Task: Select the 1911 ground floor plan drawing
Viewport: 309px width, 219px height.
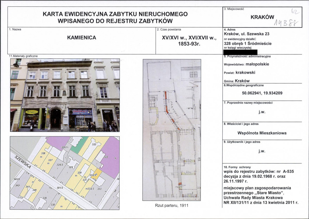Action: click(x=172, y=130)
